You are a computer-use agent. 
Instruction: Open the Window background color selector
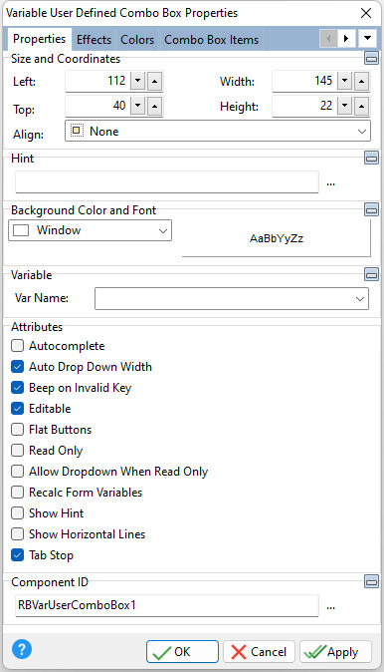pyautogui.click(x=91, y=230)
